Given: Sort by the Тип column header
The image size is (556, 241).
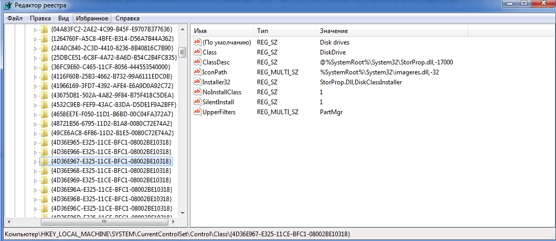Looking at the screenshot, I should pyautogui.click(x=285, y=30).
